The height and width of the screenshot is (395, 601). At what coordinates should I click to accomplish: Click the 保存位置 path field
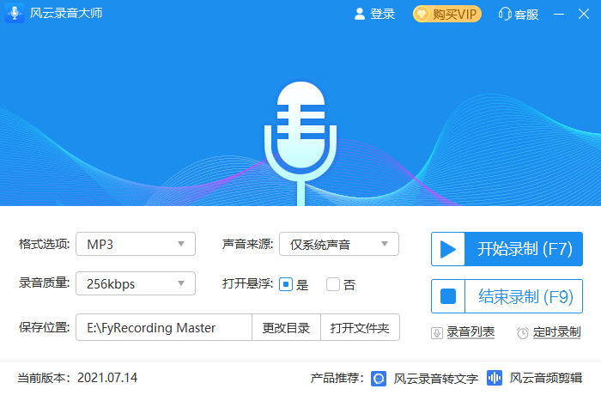(x=163, y=327)
